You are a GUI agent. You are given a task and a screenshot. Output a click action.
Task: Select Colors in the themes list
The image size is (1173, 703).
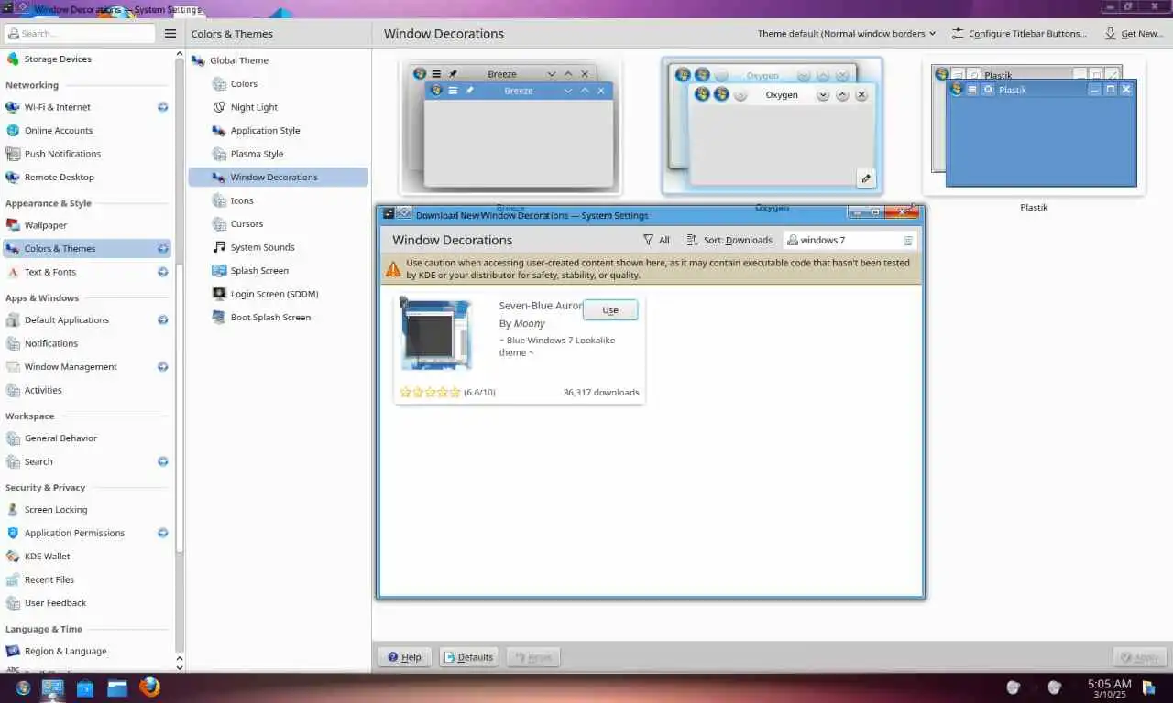tap(279, 84)
